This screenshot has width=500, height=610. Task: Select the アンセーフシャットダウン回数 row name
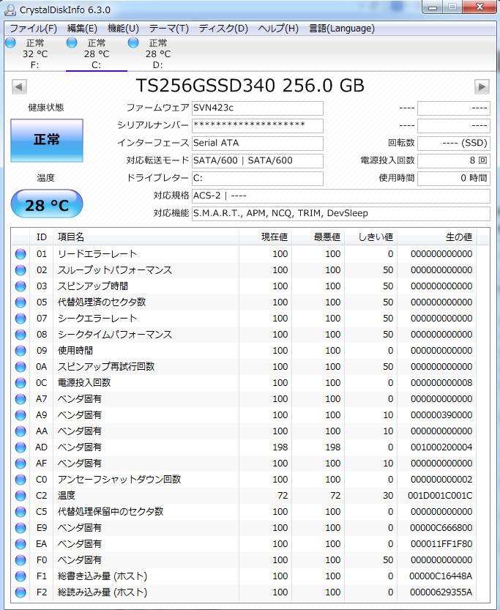pos(119,480)
